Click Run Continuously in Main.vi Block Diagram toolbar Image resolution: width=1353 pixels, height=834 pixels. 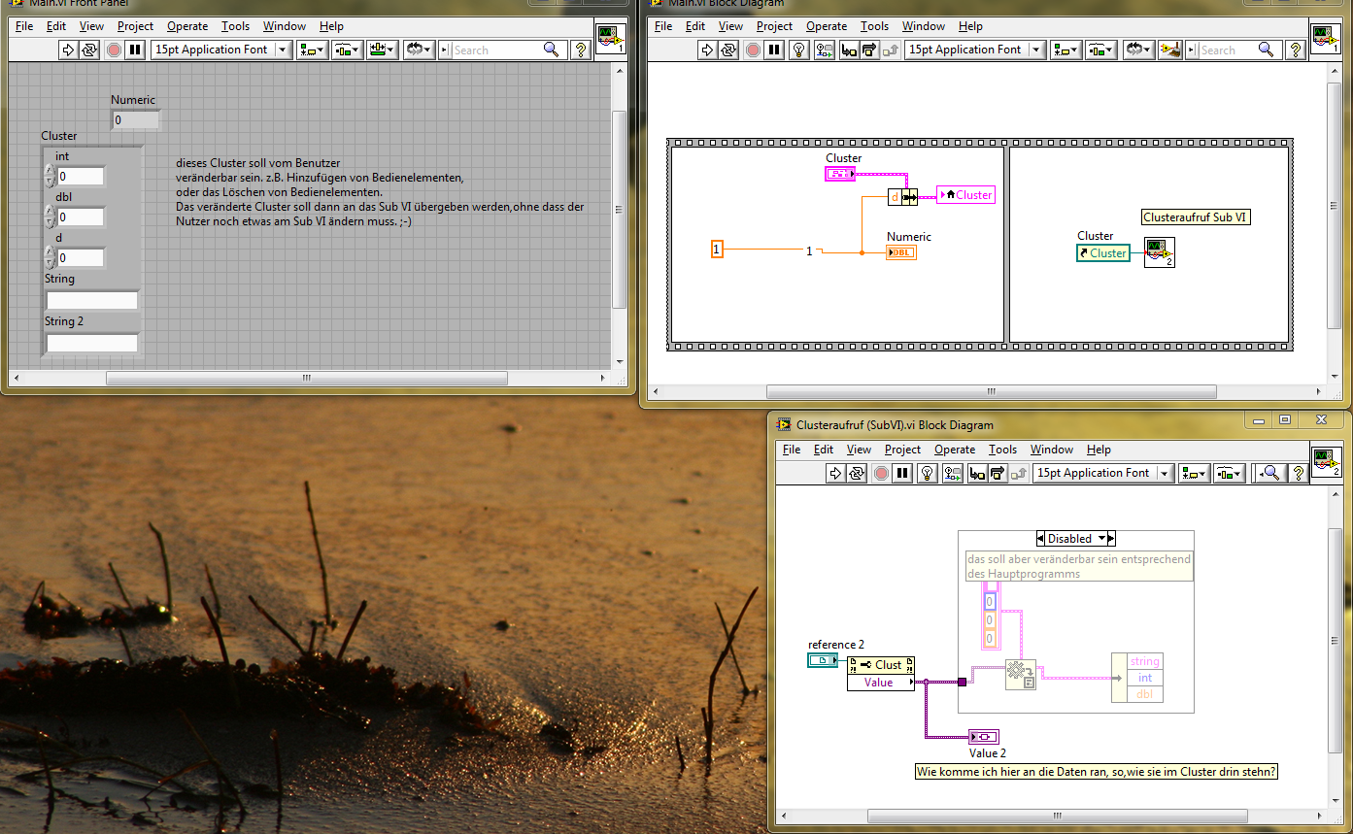729,50
